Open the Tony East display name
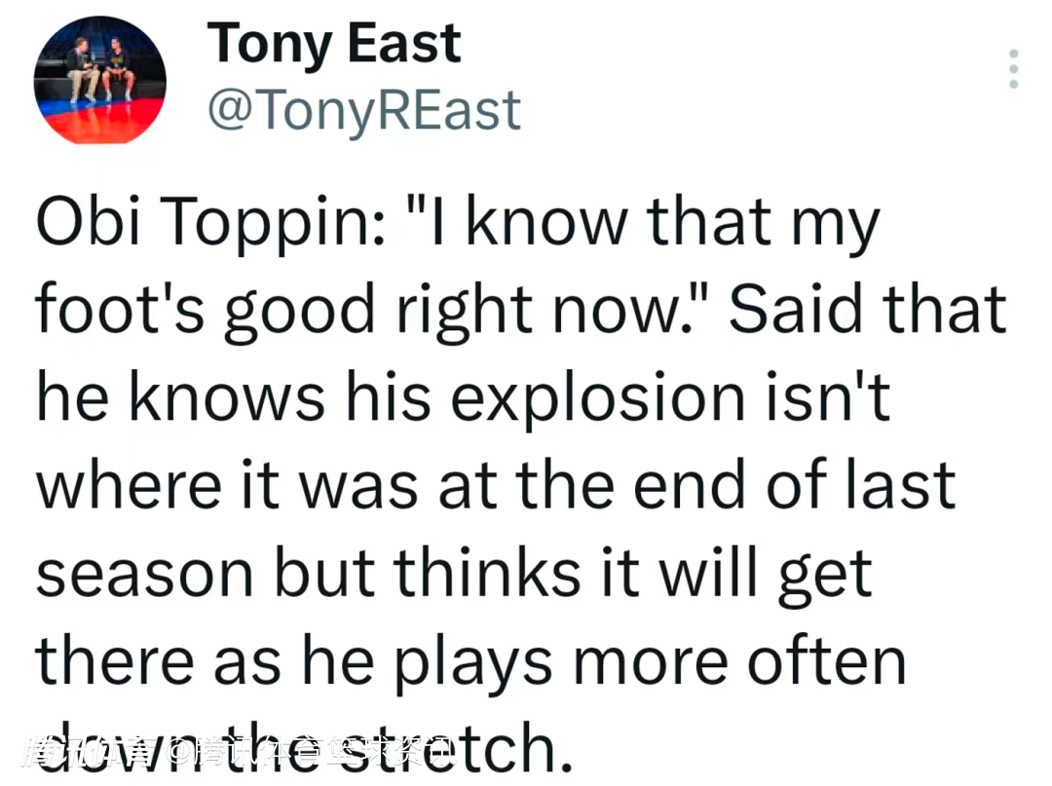The height and width of the screenshot is (786, 1052). [333, 44]
